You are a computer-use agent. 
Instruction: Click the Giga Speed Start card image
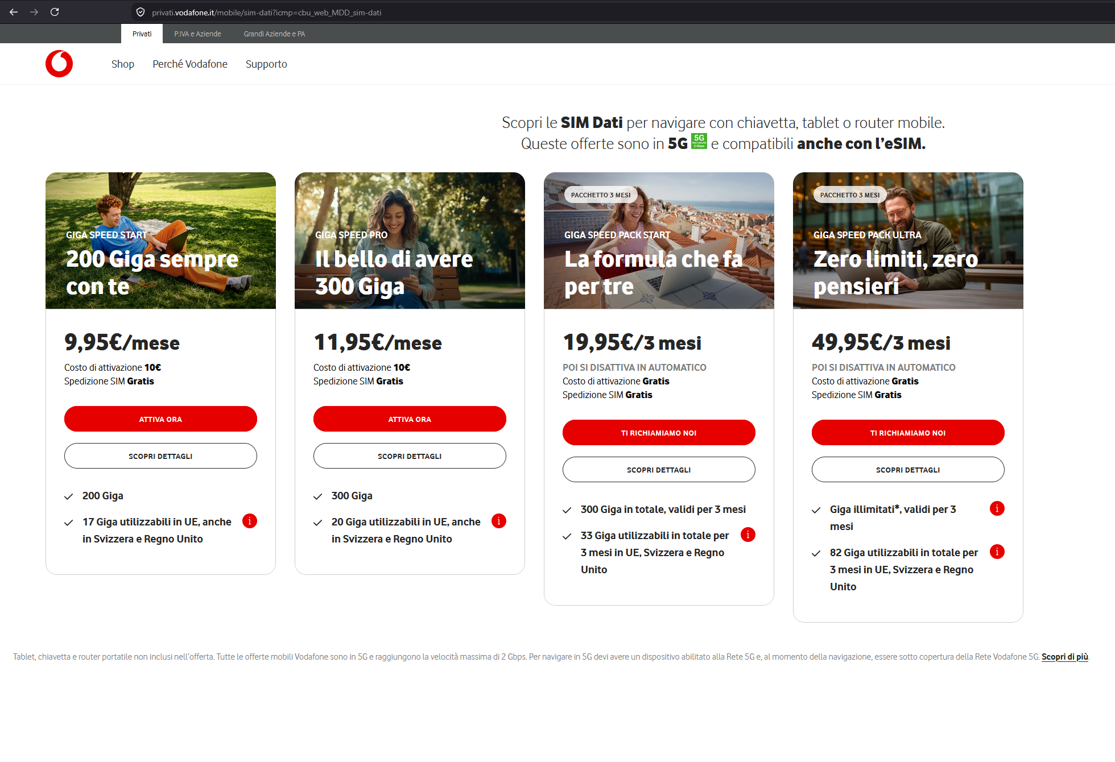[160, 241]
